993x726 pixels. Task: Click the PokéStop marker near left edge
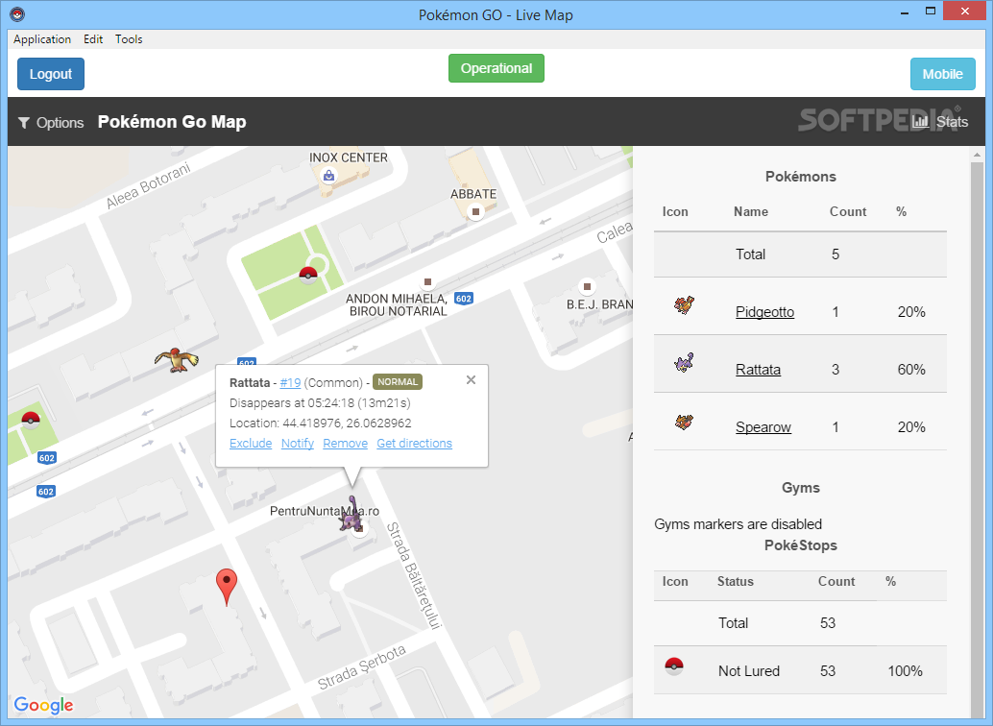click(31, 420)
